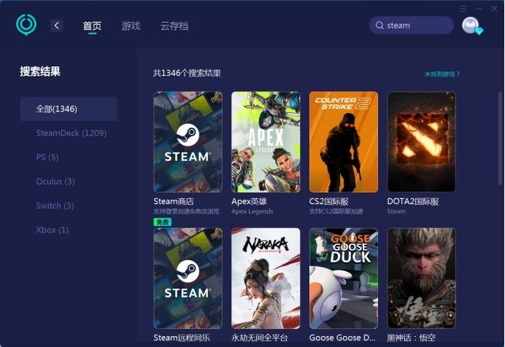The image size is (505, 347).
Task: Open the hamburger menu in the title bar
Action: (464, 8)
